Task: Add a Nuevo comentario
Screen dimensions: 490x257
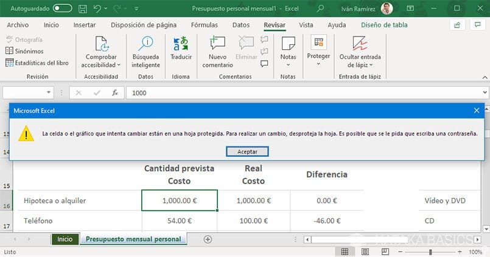Action: coord(217,52)
